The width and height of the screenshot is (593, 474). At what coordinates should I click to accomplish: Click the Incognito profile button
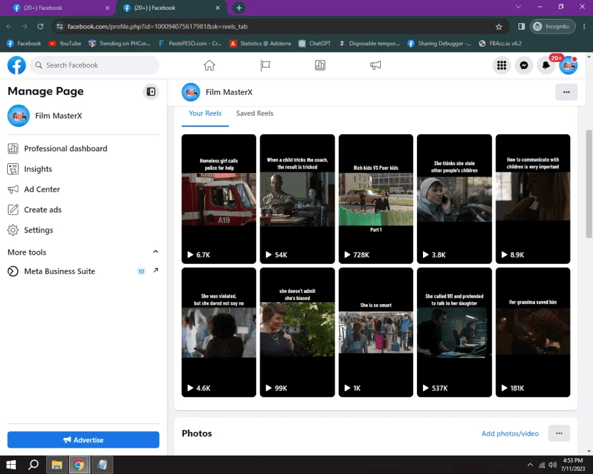[553, 26]
